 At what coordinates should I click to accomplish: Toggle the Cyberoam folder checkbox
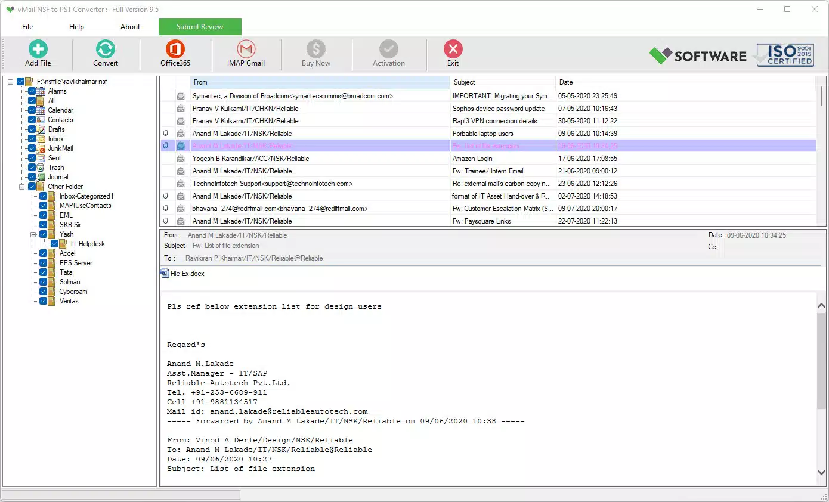(x=43, y=292)
